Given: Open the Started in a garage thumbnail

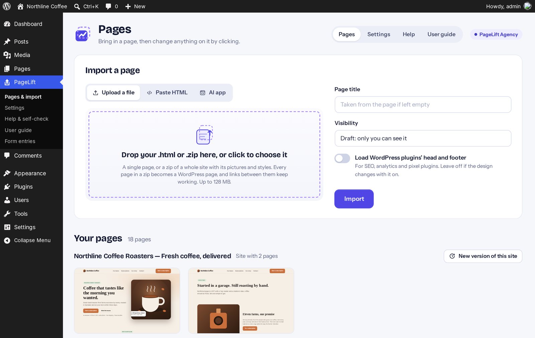Looking at the screenshot, I should click(241, 301).
